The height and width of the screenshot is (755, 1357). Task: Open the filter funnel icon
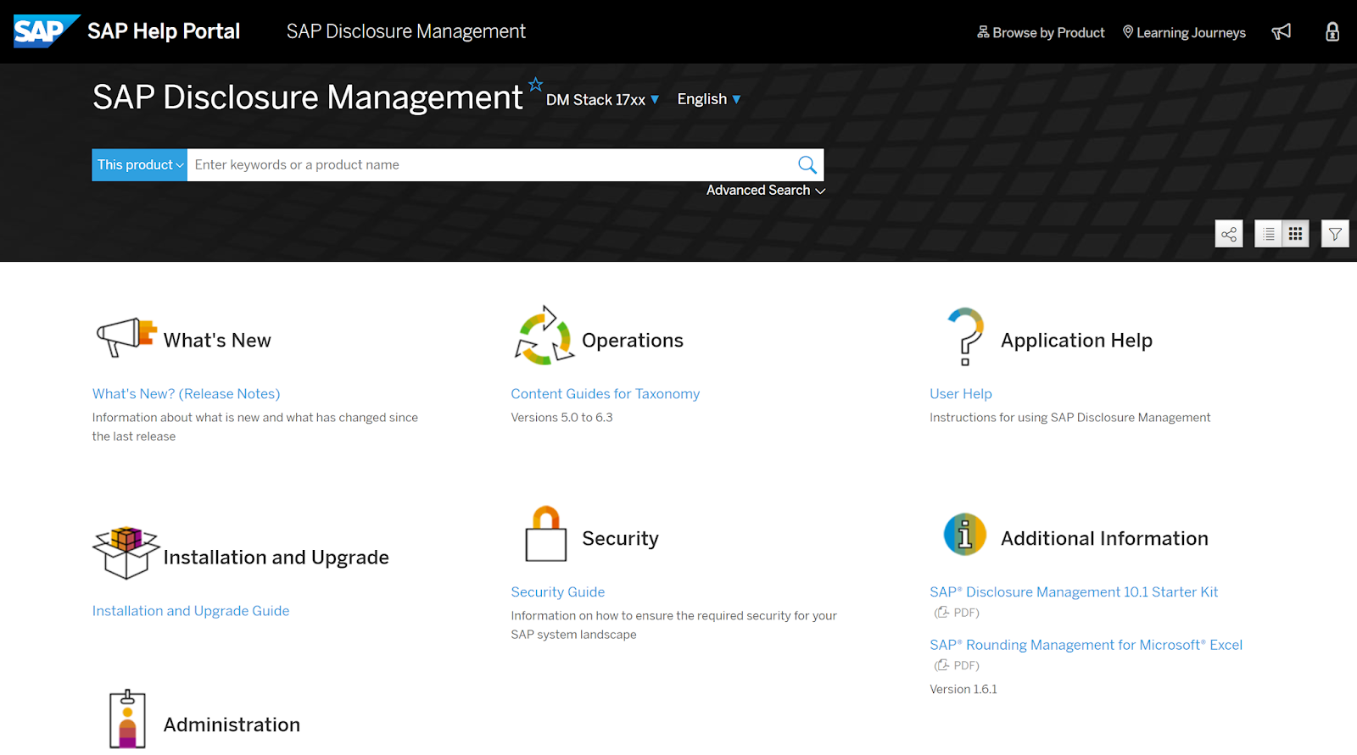1335,234
